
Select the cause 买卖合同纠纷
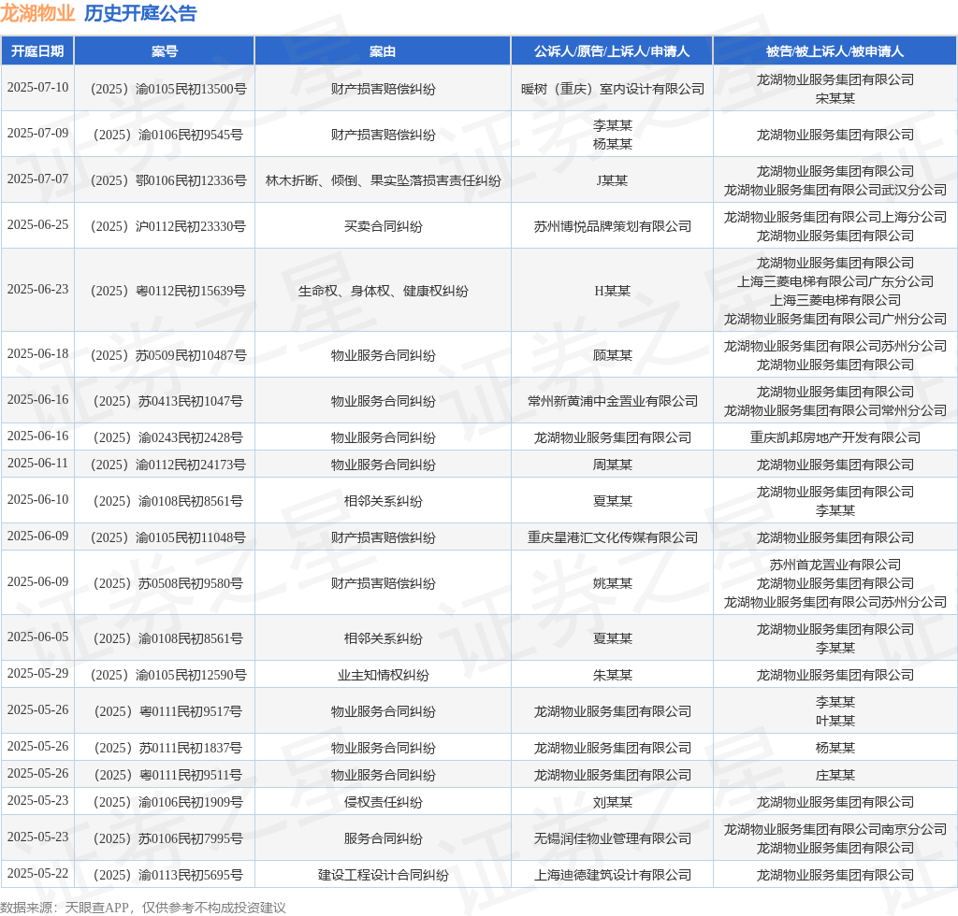point(383,226)
